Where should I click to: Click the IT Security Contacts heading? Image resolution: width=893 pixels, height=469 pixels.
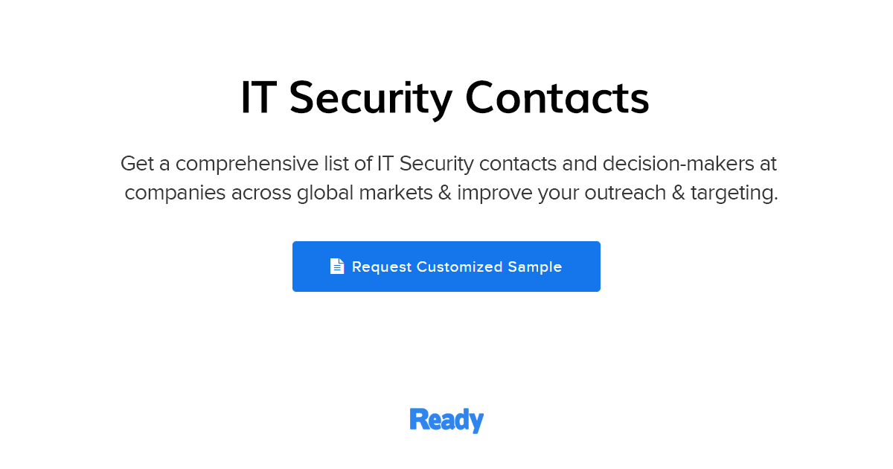tap(446, 97)
